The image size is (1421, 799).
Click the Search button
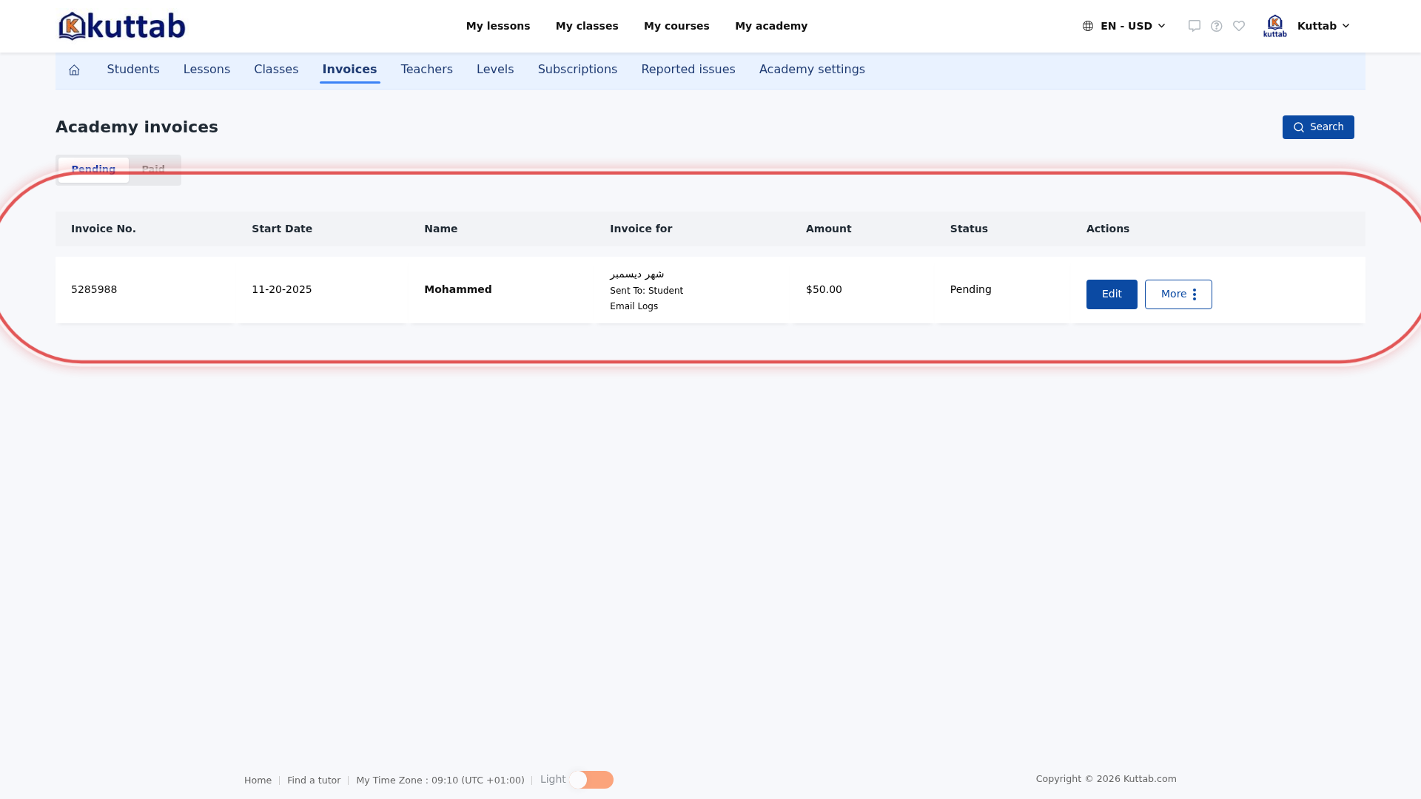pos(1318,127)
